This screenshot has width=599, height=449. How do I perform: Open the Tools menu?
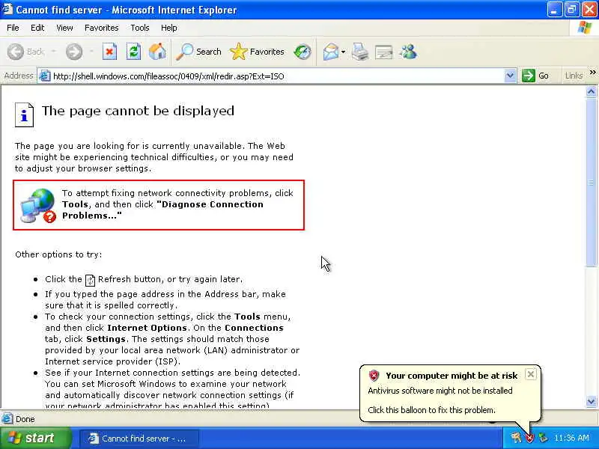[140, 28]
